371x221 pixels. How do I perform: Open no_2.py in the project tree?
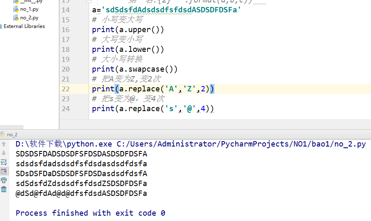[29, 18]
